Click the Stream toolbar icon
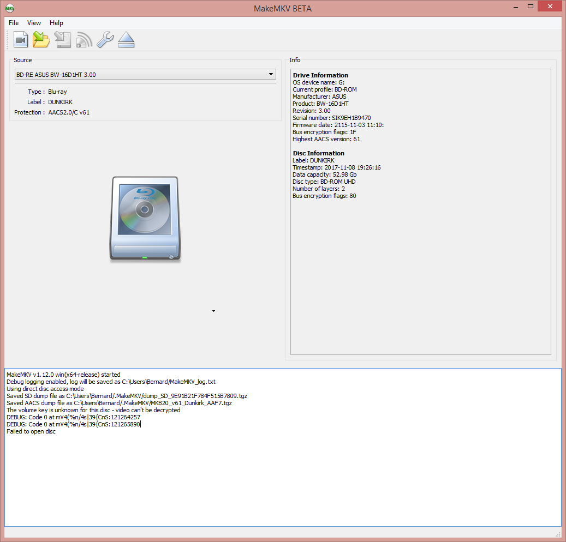The image size is (566, 542). (x=84, y=40)
